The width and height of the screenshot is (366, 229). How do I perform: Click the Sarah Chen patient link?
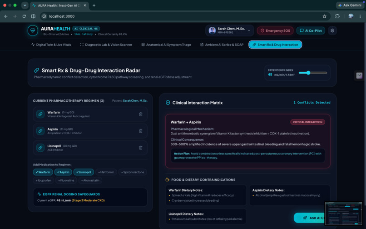point(135,101)
